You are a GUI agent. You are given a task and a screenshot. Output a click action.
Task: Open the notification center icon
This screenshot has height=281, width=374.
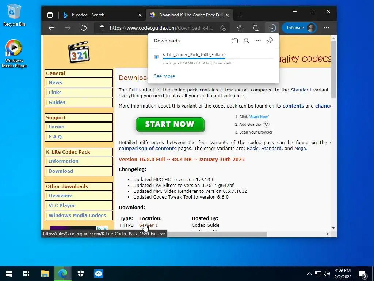click(x=363, y=274)
